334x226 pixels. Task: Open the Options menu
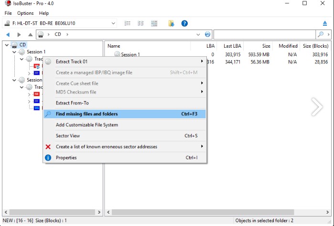coord(25,13)
